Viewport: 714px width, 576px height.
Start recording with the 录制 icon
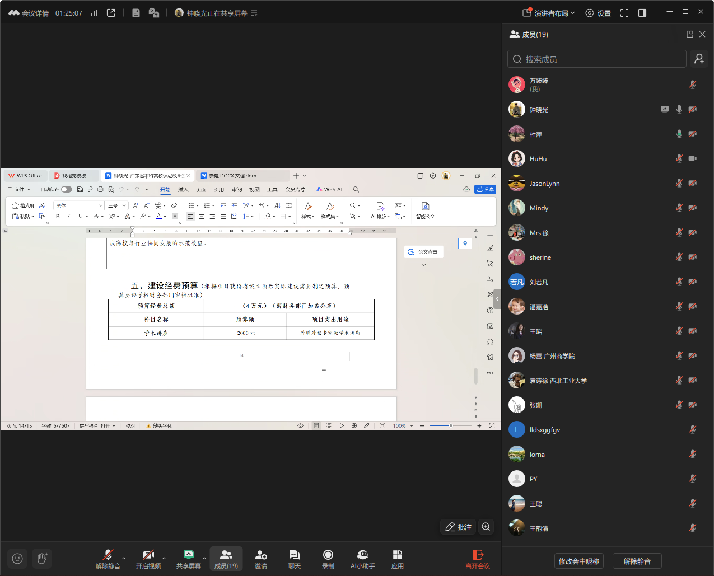328,558
